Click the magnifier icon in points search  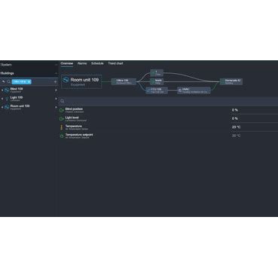pyautogui.click(x=63, y=101)
